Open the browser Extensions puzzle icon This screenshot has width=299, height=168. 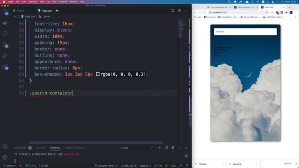pyautogui.click(x=286, y=13)
